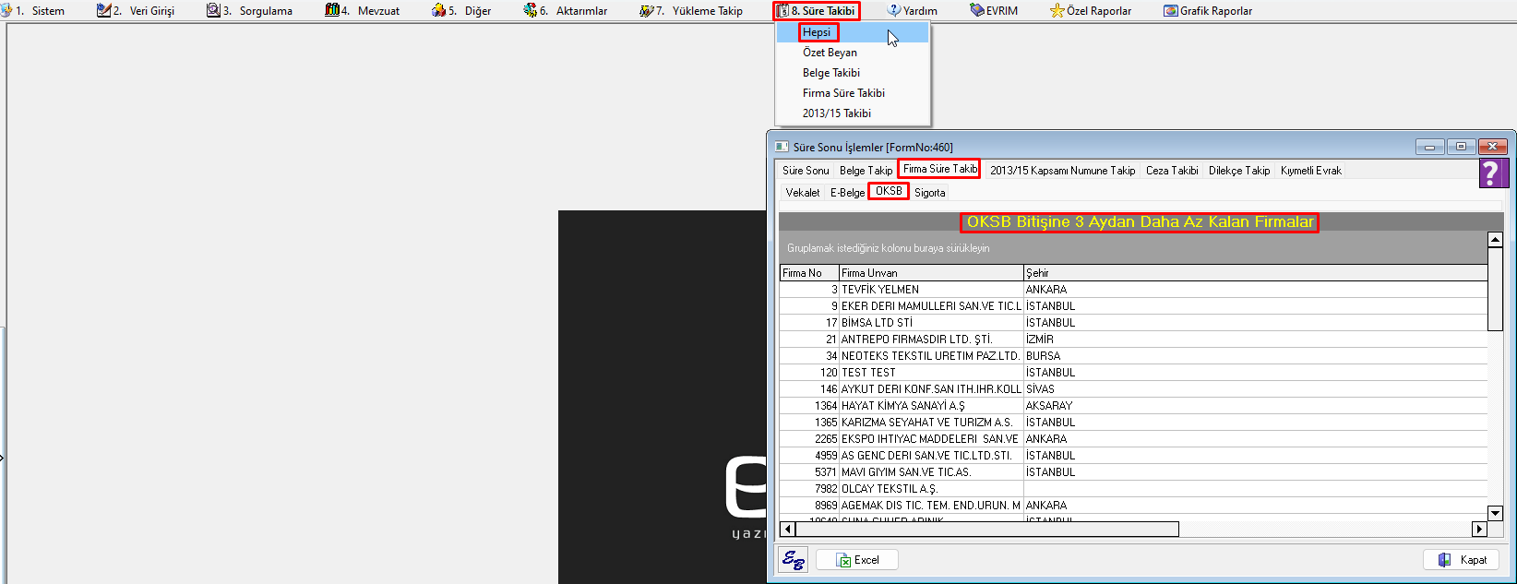
Task: Select EKSPO IHTIYAC MADDELERI row
Action: pos(1133,439)
